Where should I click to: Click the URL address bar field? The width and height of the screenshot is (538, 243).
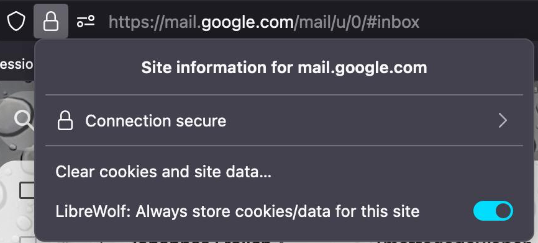click(321, 22)
